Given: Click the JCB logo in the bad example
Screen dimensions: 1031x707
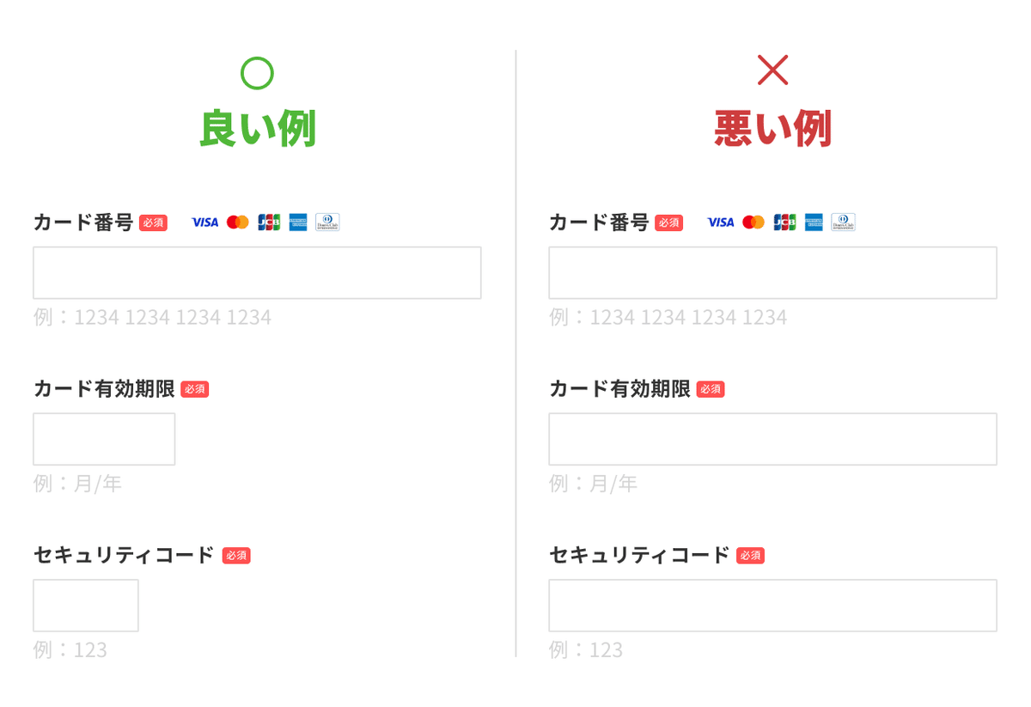Looking at the screenshot, I should pos(784,222).
